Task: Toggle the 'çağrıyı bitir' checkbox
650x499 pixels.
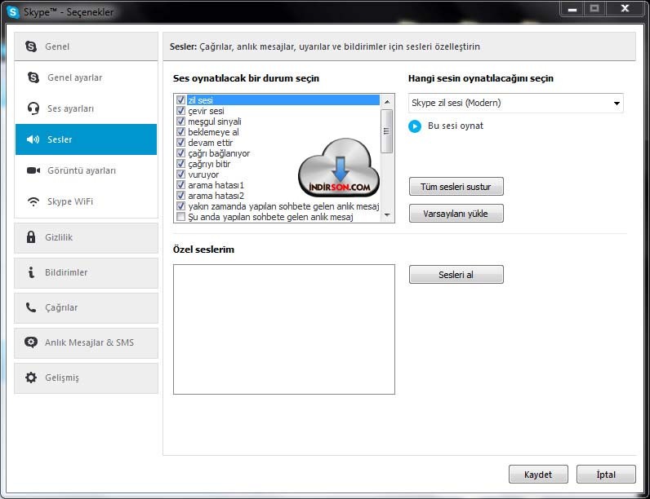Action: tap(180, 163)
